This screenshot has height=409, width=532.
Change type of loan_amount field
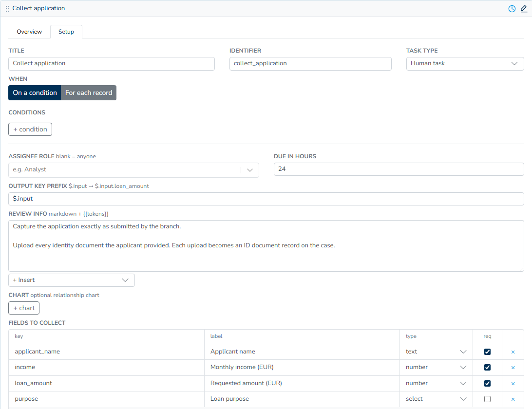point(436,383)
